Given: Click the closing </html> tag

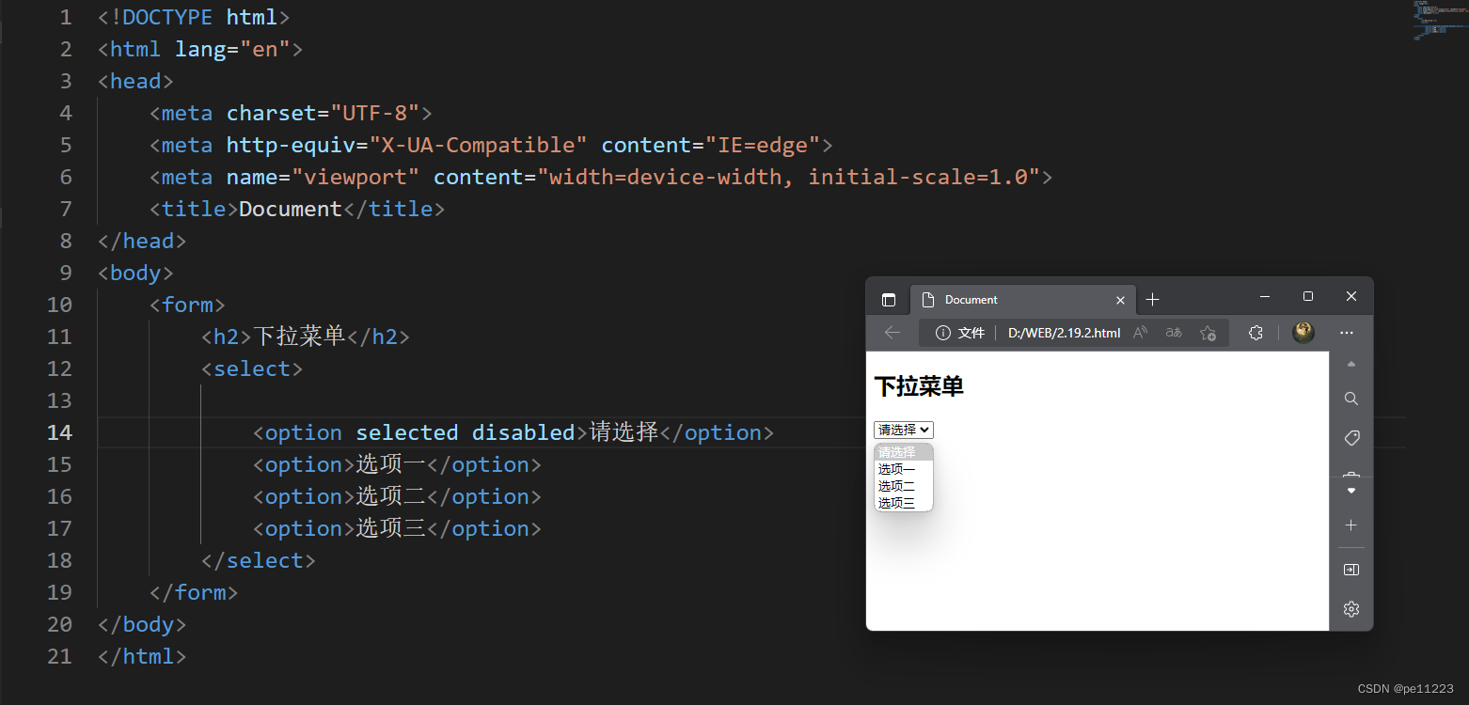Looking at the screenshot, I should (x=142, y=656).
